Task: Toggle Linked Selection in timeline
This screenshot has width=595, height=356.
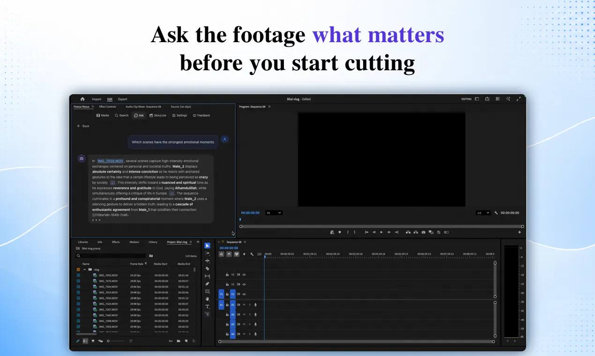Action: pos(237,254)
